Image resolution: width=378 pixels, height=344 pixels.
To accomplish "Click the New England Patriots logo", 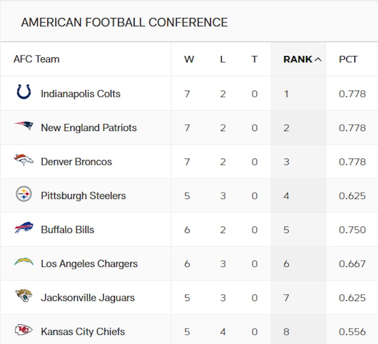I will (24, 126).
